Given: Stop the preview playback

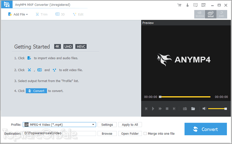Looking at the screenshot, I should click(167, 109).
